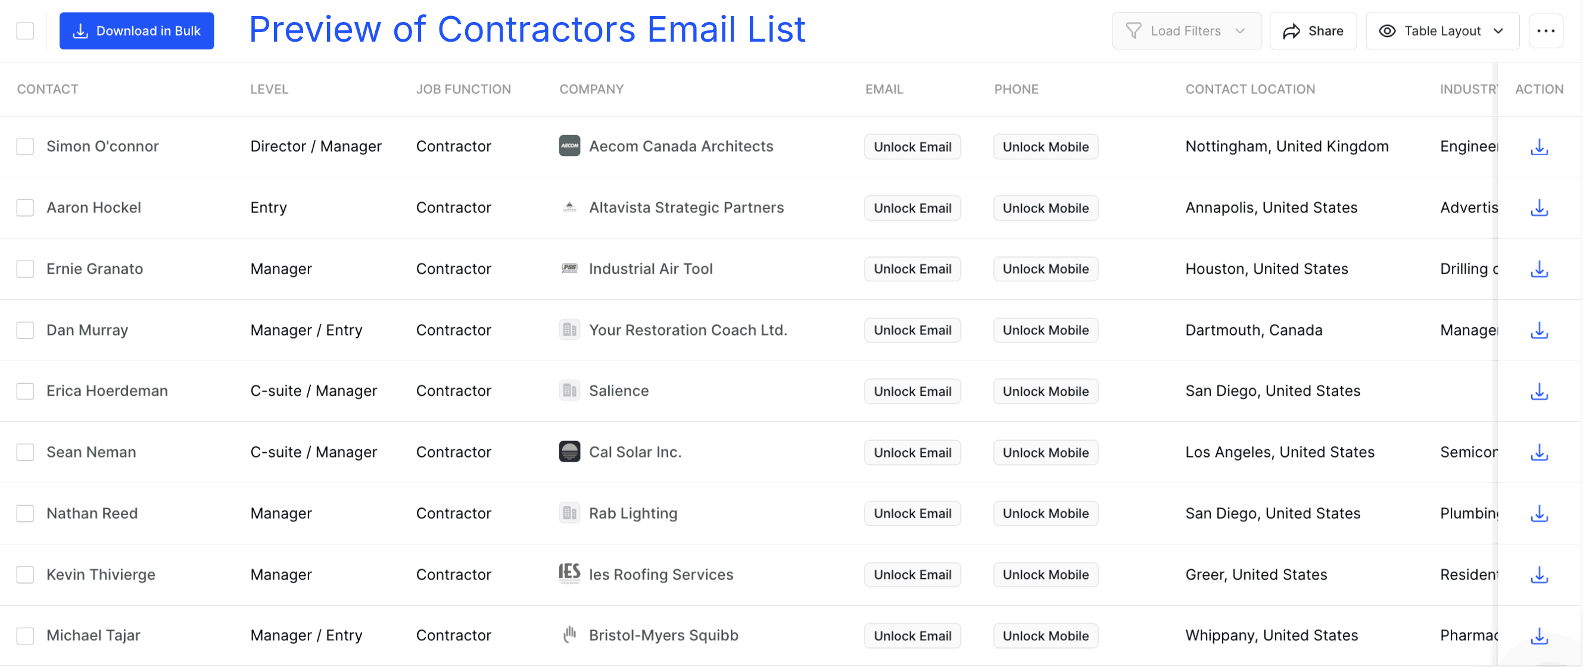Select the Cal Solar Inc. company logo
Image resolution: width=1583 pixels, height=667 pixels.
click(570, 452)
